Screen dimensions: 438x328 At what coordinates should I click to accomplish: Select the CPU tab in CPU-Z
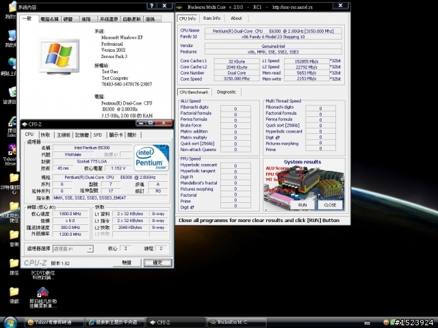coord(29,135)
